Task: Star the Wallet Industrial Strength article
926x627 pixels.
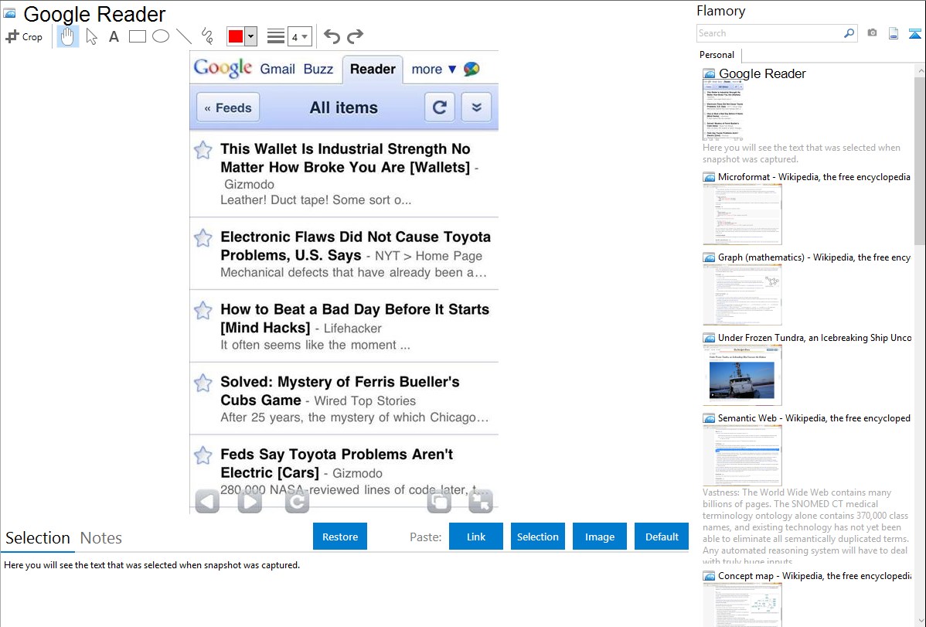Action: coord(203,150)
